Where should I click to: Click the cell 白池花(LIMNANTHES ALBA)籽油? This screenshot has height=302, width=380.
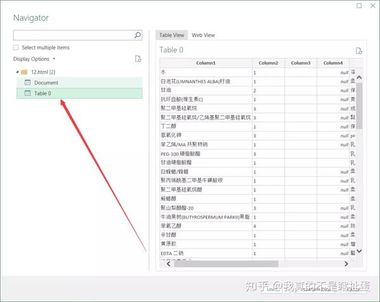206,82
